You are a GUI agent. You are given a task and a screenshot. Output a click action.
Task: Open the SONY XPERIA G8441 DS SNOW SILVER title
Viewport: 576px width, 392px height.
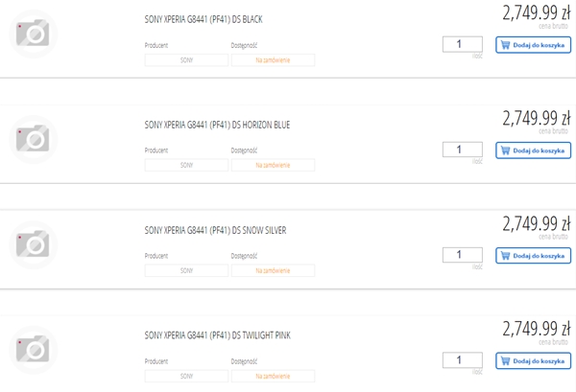click(215, 230)
